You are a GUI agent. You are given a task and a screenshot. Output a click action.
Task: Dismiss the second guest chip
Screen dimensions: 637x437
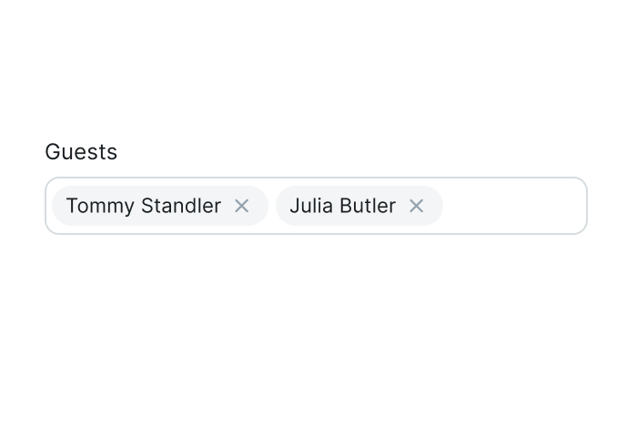[x=417, y=206]
